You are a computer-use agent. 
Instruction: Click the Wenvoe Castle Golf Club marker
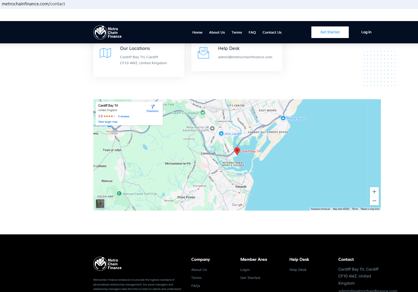coord(119,194)
